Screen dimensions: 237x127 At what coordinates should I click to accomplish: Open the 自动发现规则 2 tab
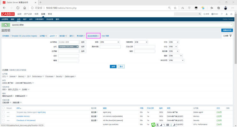(93, 36)
